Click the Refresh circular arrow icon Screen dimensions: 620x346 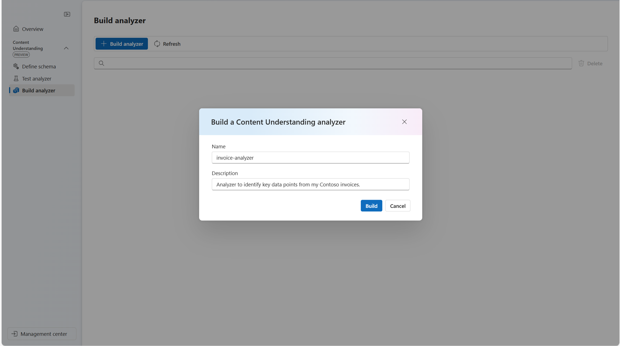coord(157,44)
